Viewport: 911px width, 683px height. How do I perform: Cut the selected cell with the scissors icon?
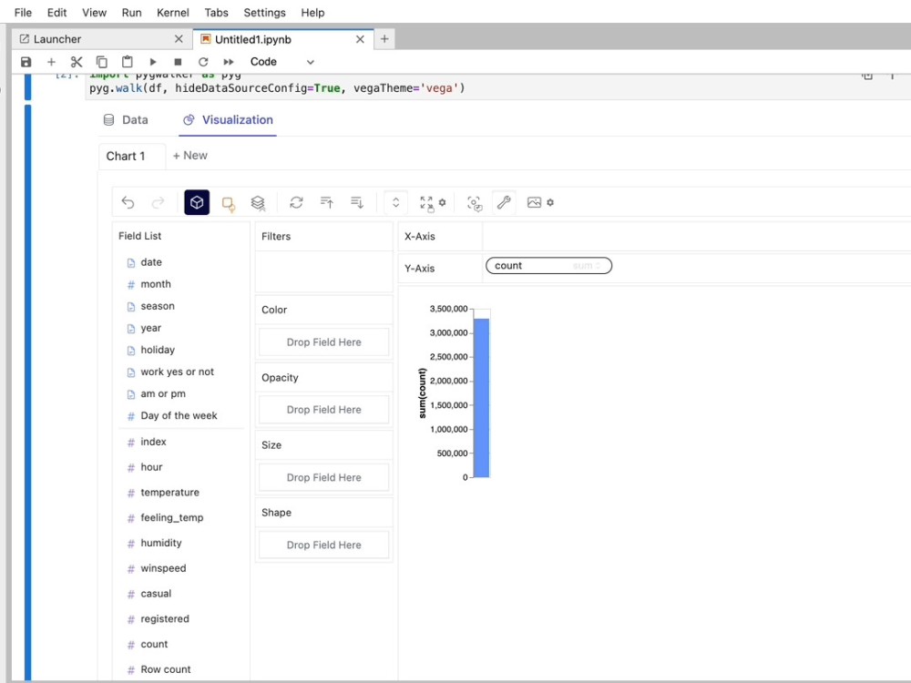(77, 62)
